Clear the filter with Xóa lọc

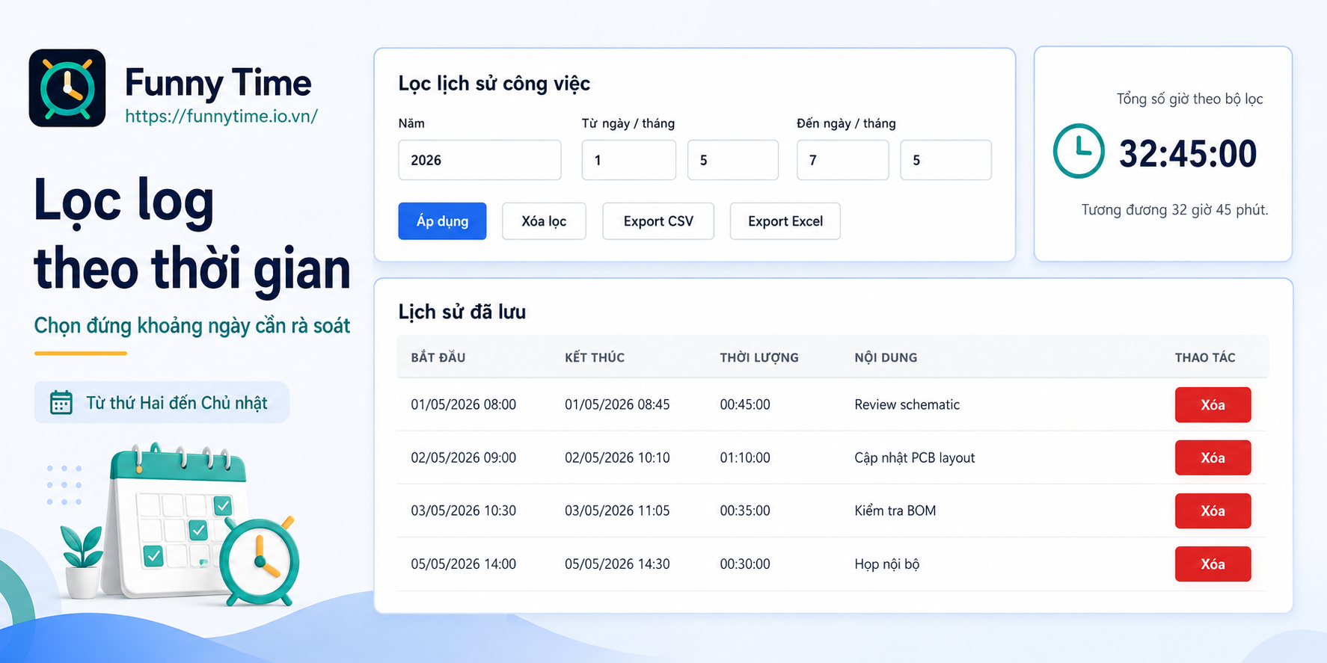[x=544, y=221]
